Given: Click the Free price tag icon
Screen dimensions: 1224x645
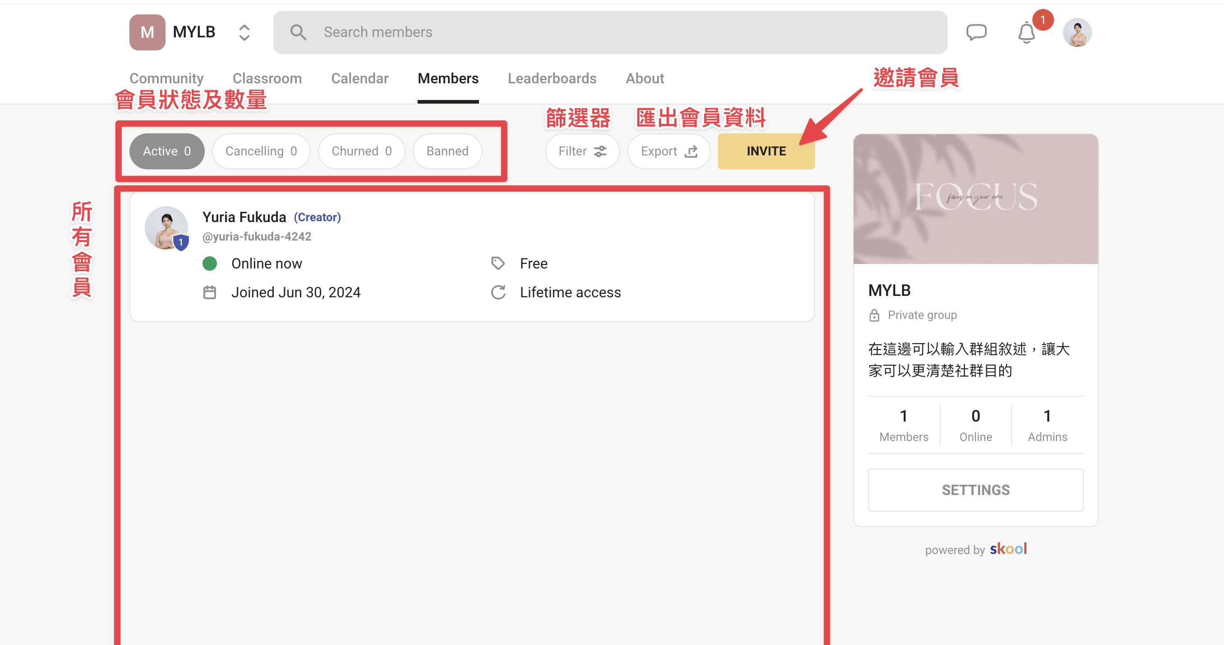Looking at the screenshot, I should 497,263.
